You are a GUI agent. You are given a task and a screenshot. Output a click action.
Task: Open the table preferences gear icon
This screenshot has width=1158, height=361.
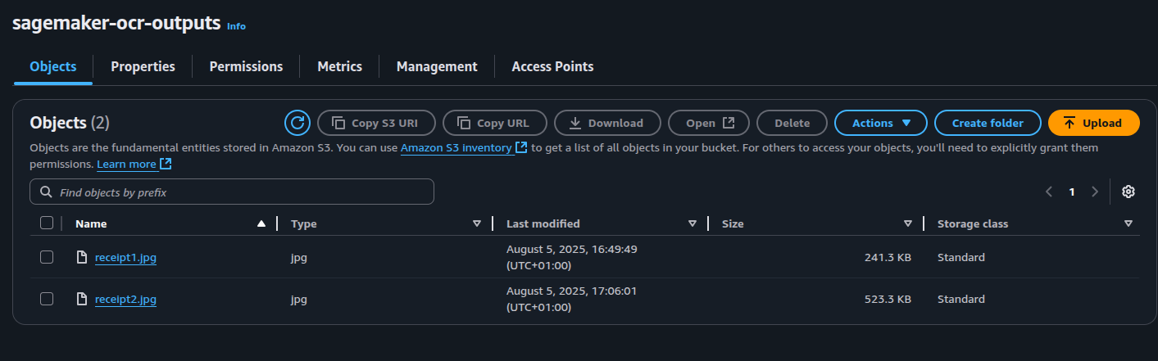1128,192
